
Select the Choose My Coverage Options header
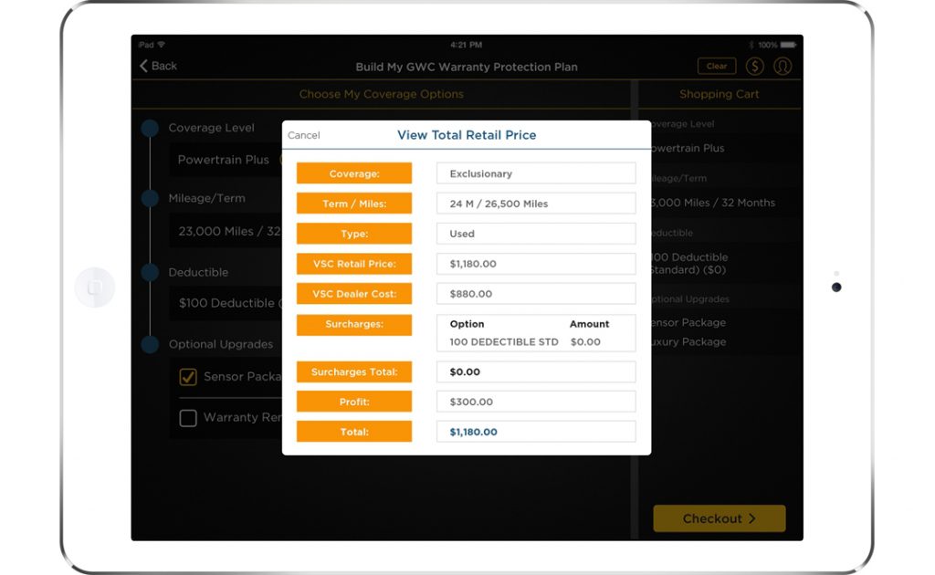coord(381,94)
